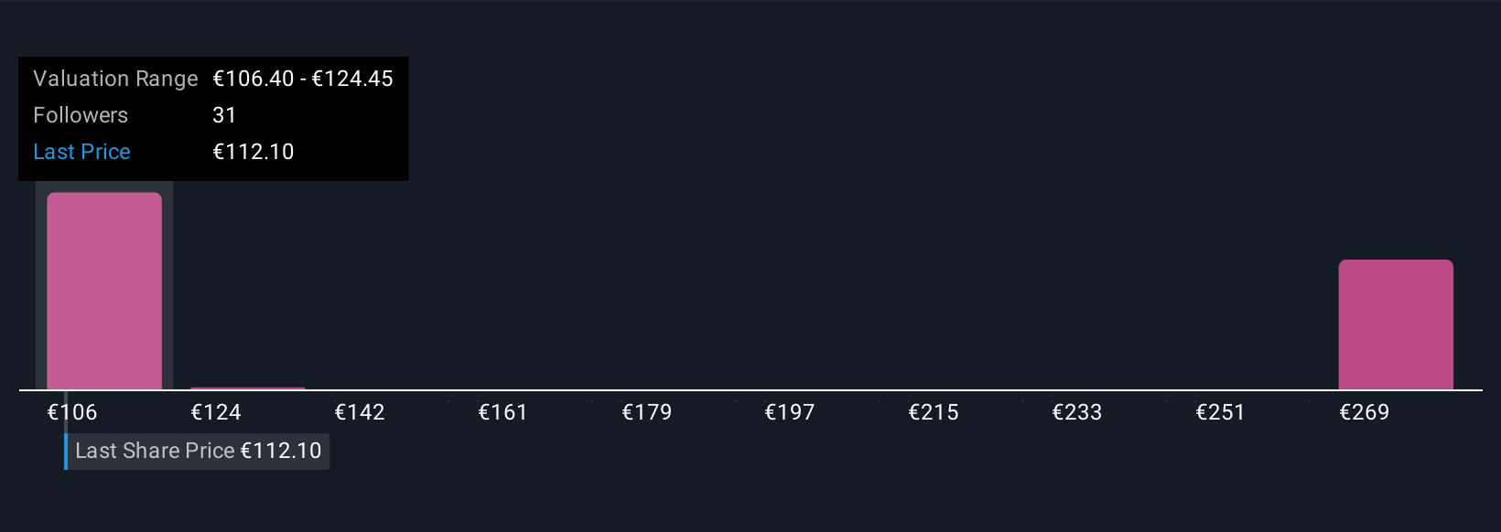Click the €233 axis label

[x=1077, y=412]
